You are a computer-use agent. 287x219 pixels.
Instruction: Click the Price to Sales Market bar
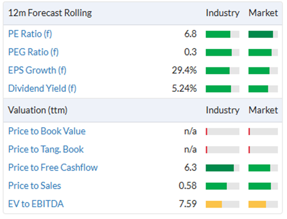pos(263,186)
